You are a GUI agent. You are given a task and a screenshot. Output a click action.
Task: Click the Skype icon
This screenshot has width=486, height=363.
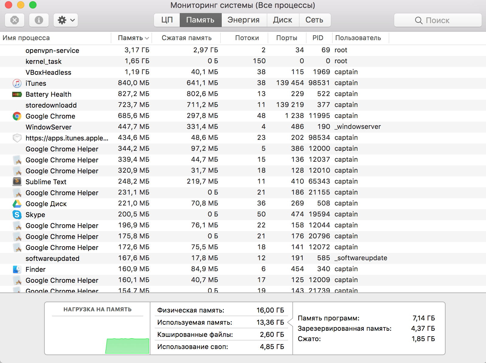[17, 215]
